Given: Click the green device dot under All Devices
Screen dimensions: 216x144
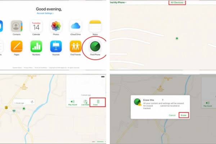Looking at the screenshot, I should [x=177, y=38].
